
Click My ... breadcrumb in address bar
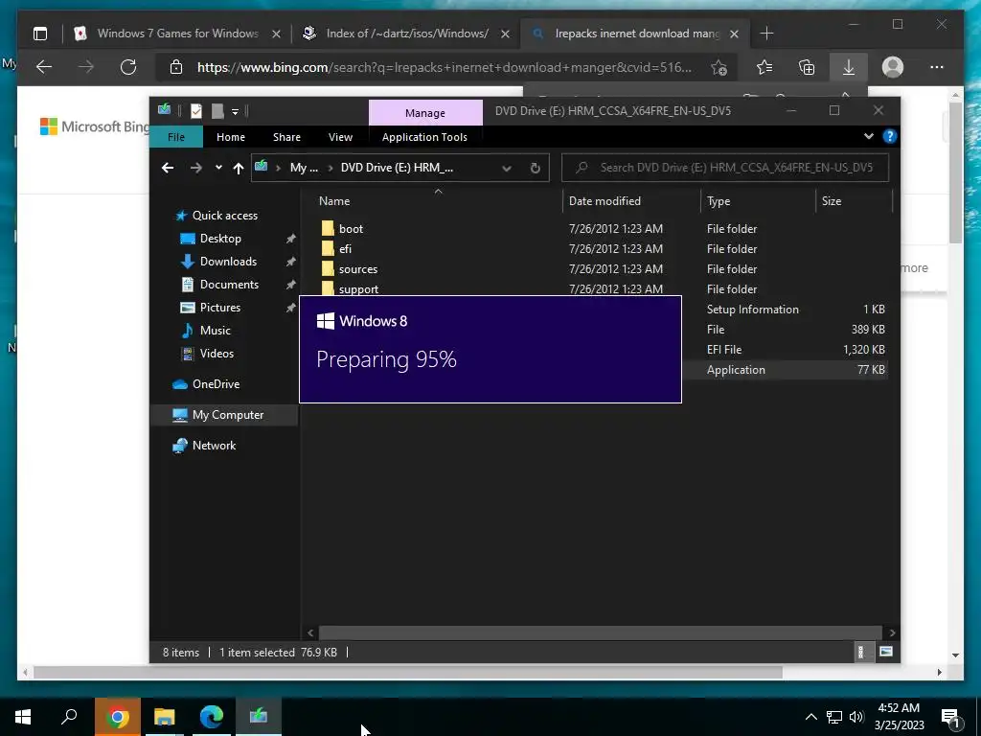point(304,168)
